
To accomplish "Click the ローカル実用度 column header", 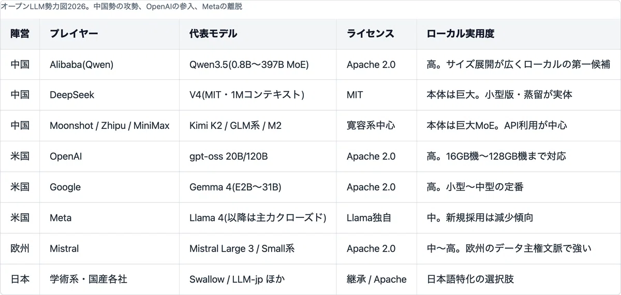I will (x=519, y=34).
